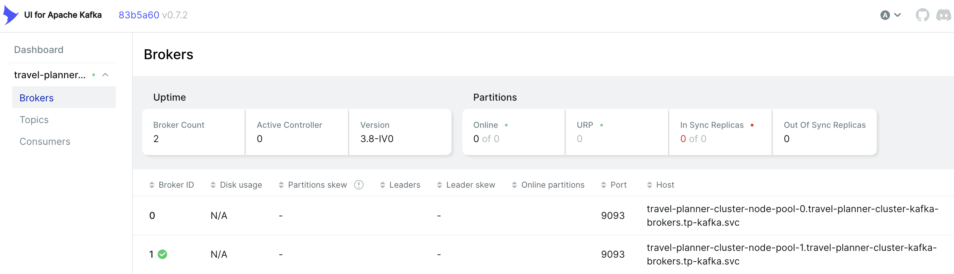Sort brokers by Port column
This screenshot has height=274, width=954.
tap(614, 185)
